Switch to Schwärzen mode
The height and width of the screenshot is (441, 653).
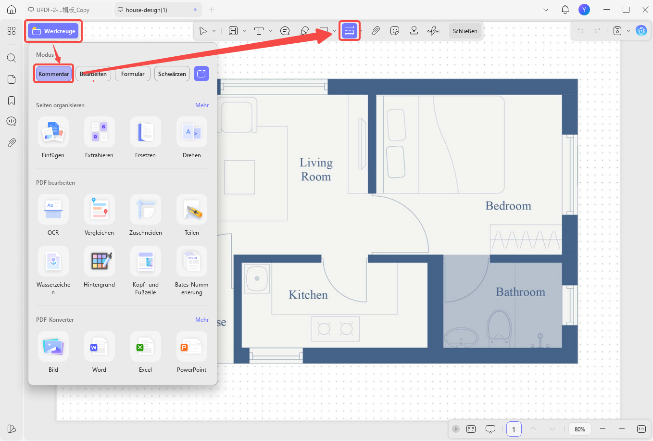coord(172,74)
